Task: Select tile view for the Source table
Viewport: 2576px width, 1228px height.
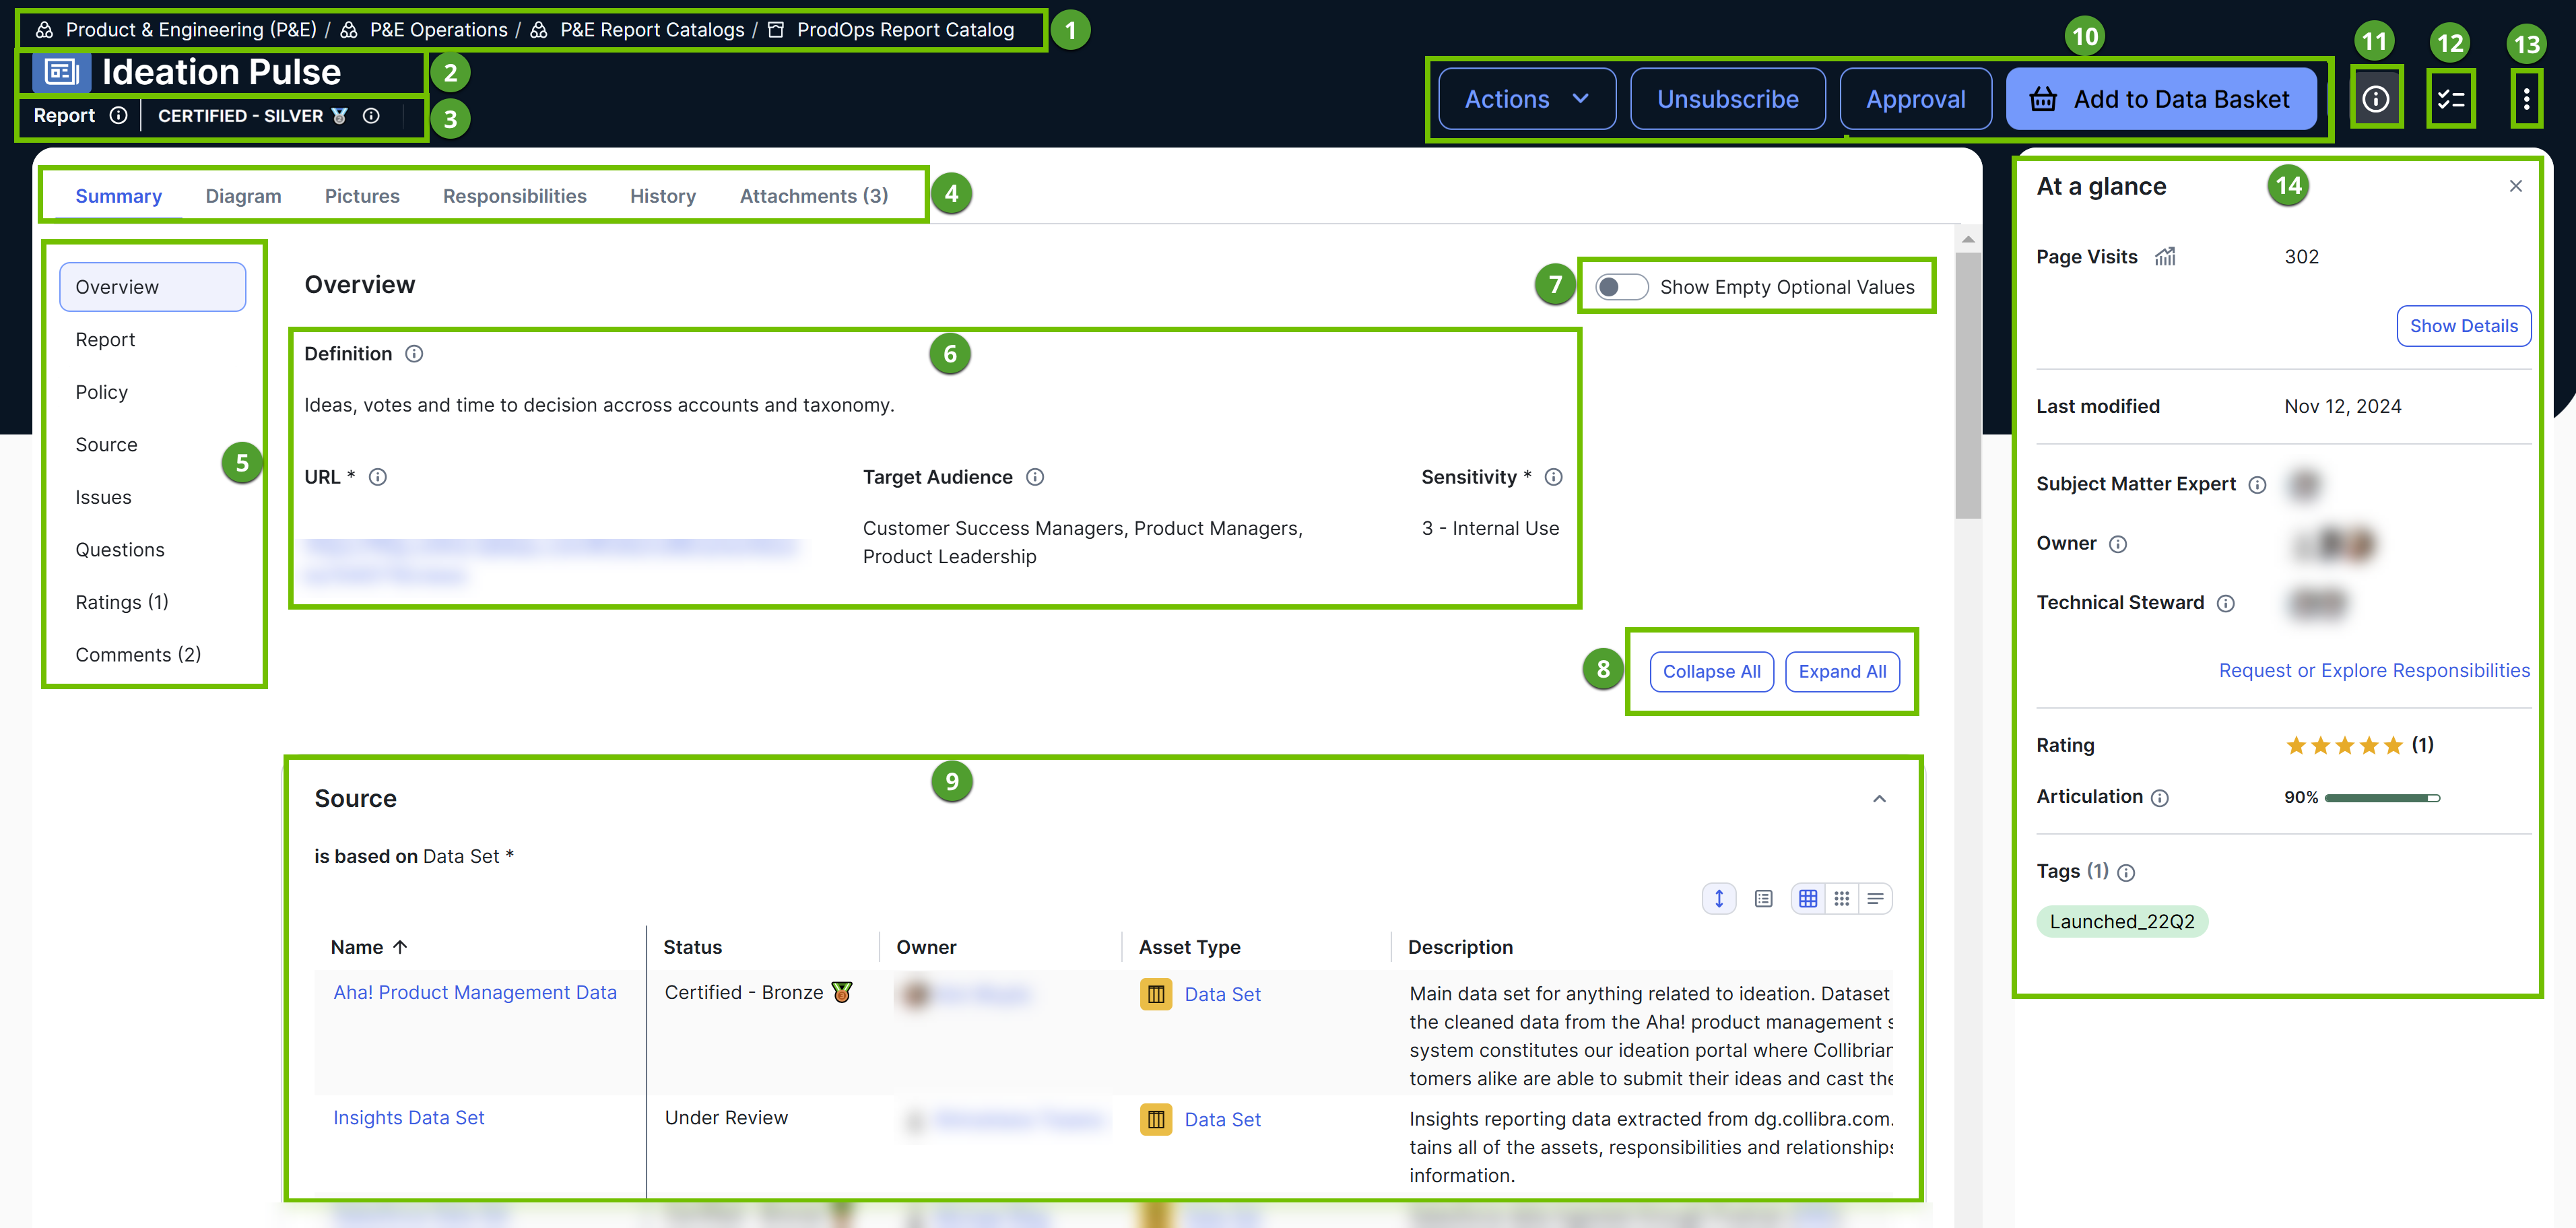Action: pos(1842,898)
